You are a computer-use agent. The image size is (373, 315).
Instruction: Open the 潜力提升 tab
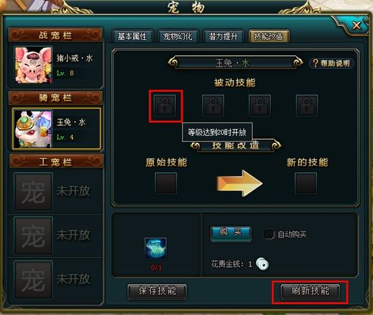tap(223, 36)
